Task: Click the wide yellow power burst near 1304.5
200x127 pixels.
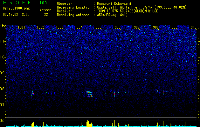Action: [x=89, y=124]
